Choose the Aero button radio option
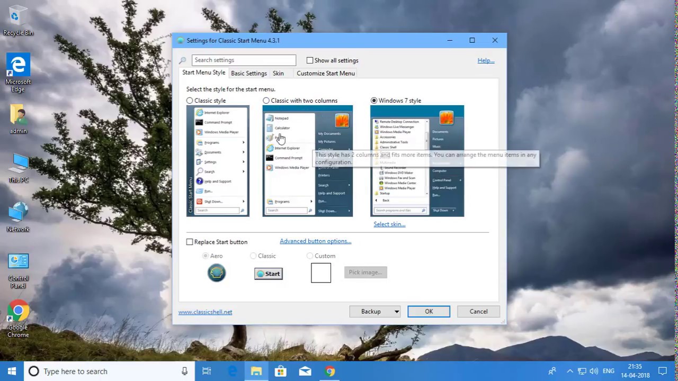678x381 pixels. click(206, 256)
